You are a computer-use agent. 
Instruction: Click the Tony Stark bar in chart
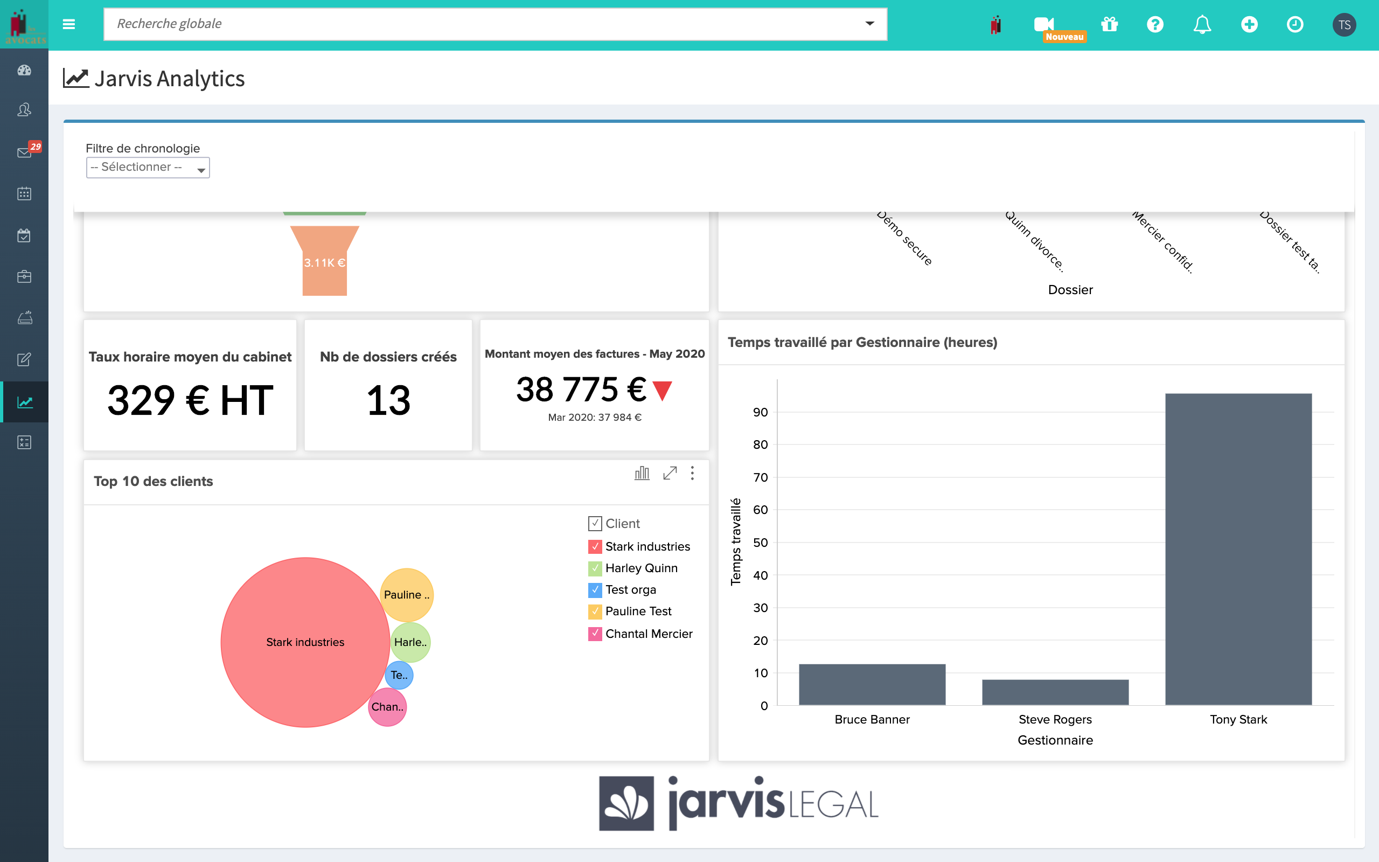(x=1238, y=549)
